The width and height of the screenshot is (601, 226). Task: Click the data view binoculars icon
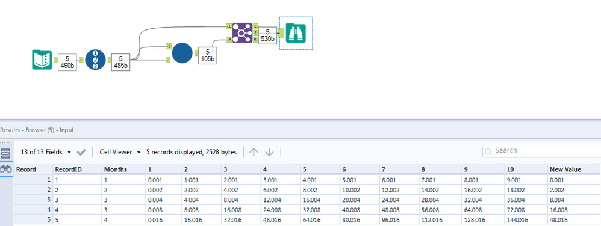click(6, 169)
